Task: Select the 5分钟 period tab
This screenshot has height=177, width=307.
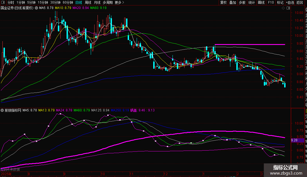Action: tap(31, 2)
